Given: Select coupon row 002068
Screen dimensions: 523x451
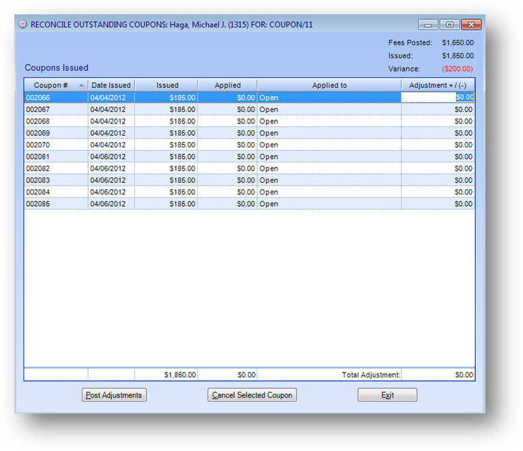Looking at the screenshot, I should (x=249, y=121).
